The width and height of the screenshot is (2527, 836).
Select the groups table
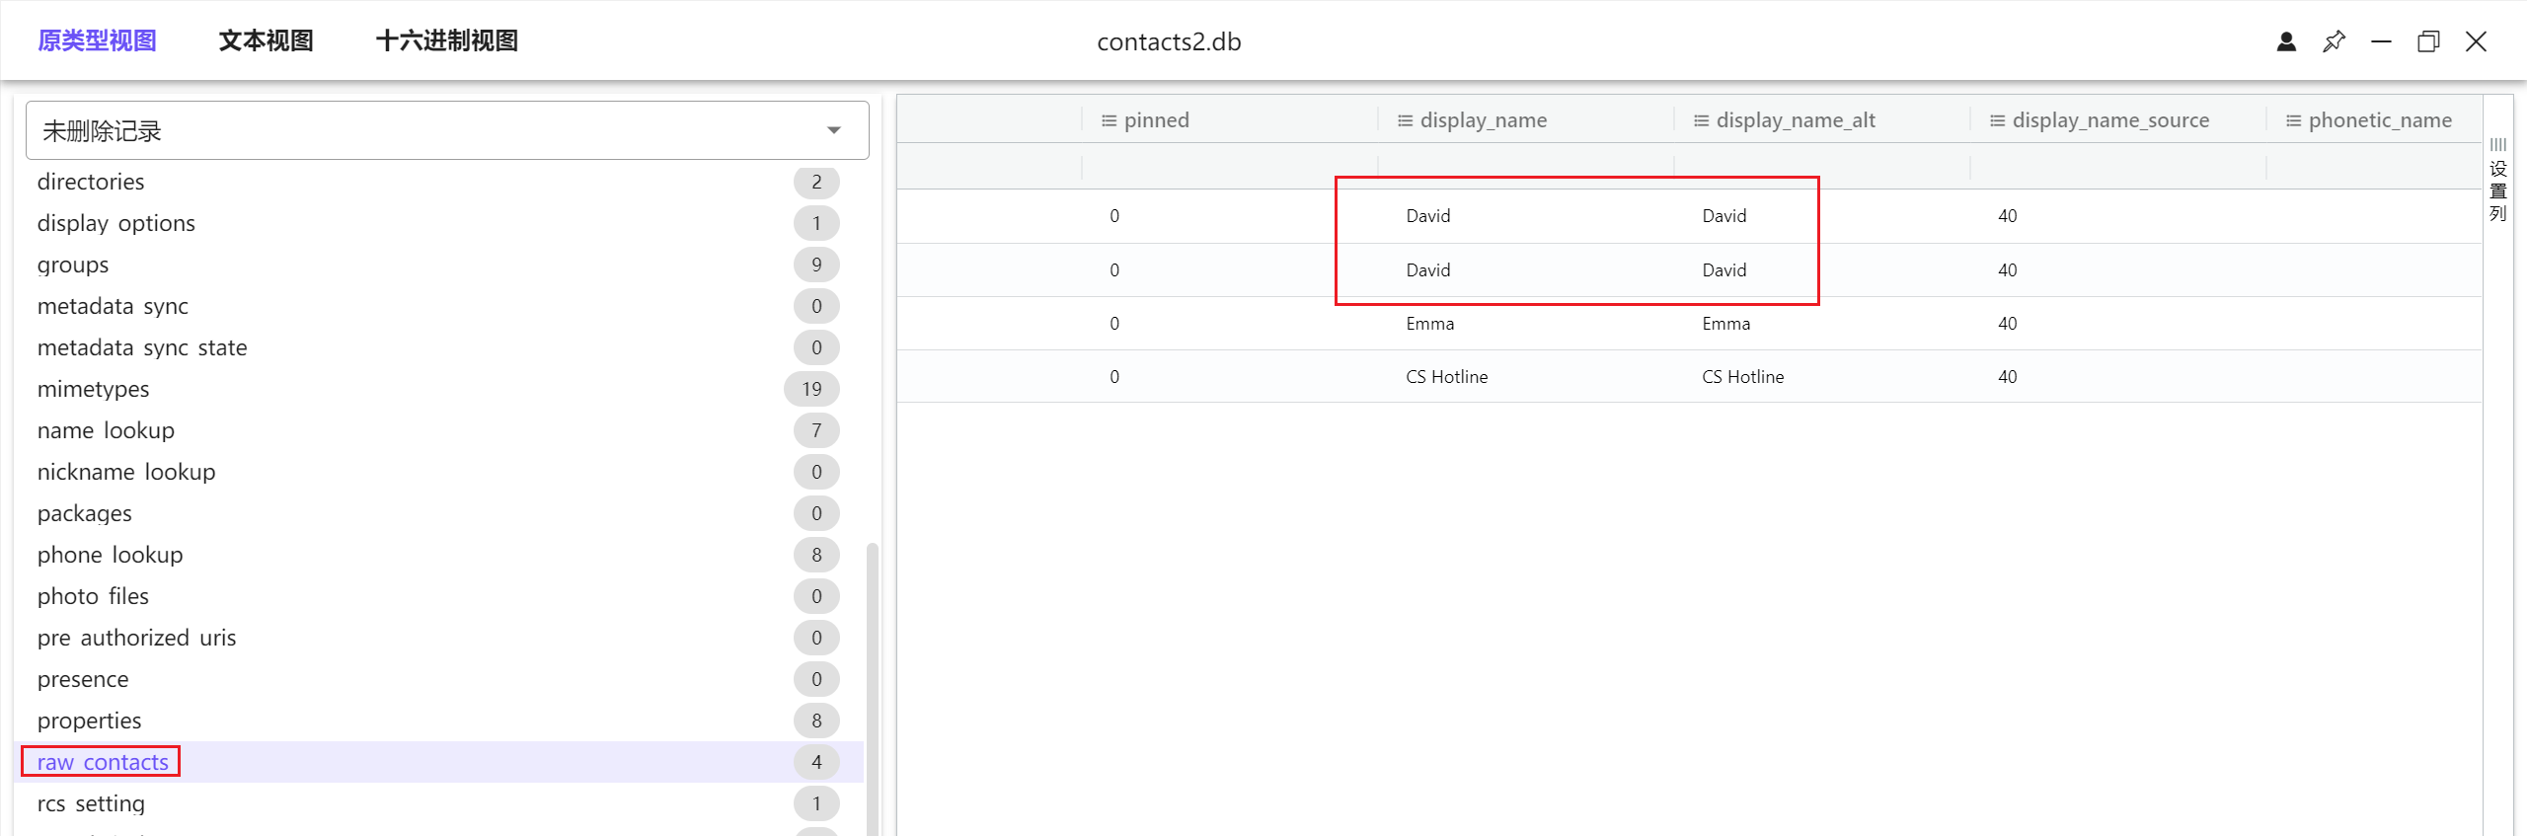(x=73, y=265)
